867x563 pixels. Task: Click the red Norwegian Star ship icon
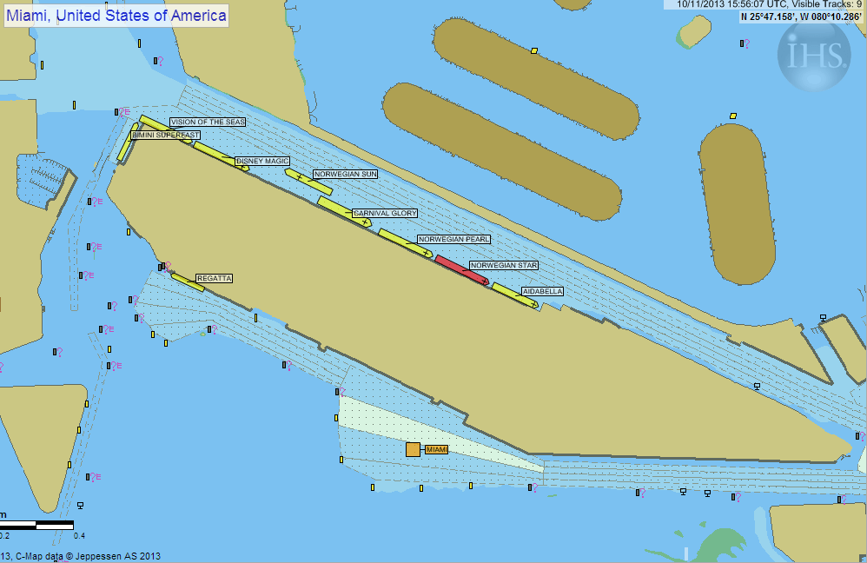point(460,269)
